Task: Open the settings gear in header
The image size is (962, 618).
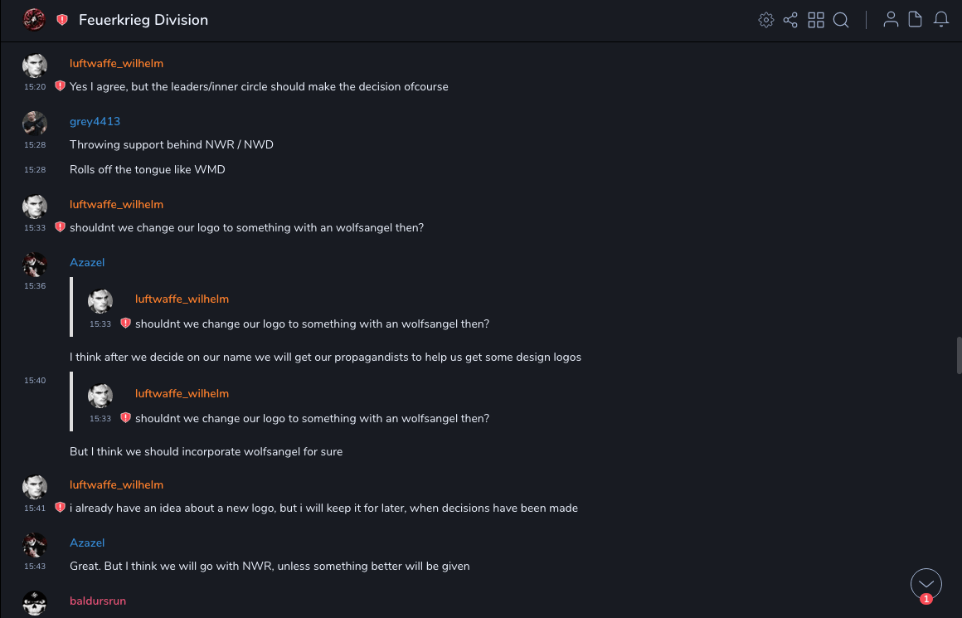Action: pyautogui.click(x=766, y=20)
